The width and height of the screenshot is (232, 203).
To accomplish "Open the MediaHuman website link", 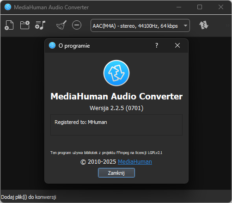I will click(135, 162).
